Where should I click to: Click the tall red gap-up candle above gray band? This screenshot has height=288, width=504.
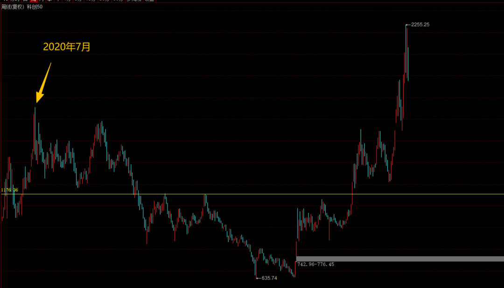(296, 249)
